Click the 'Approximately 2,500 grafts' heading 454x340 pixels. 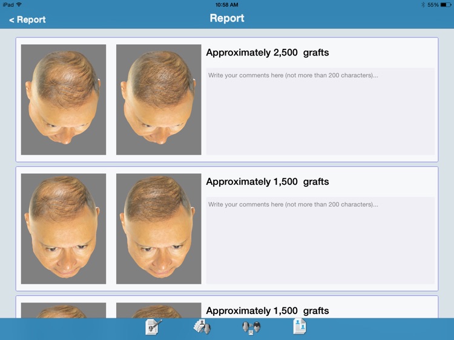click(x=267, y=53)
